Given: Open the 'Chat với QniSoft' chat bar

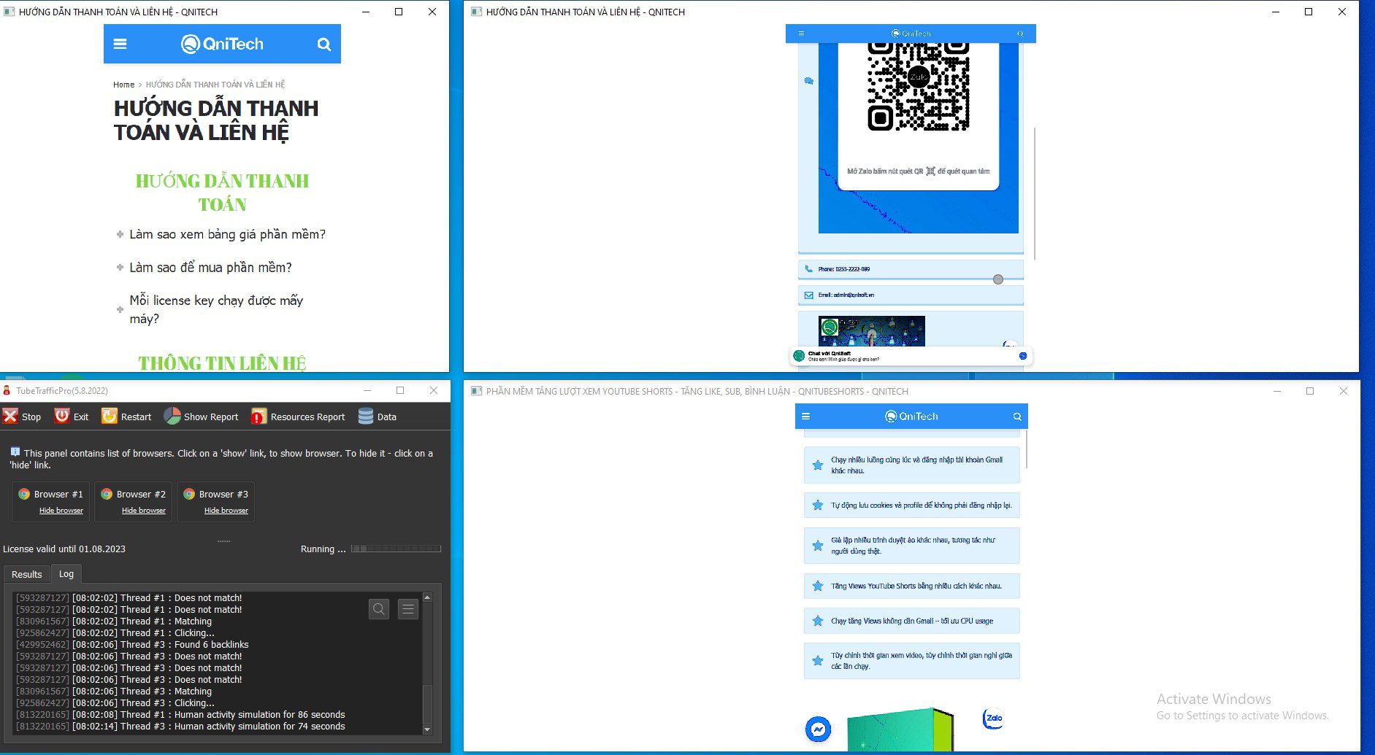Looking at the screenshot, I should click(x=911, y=356).
